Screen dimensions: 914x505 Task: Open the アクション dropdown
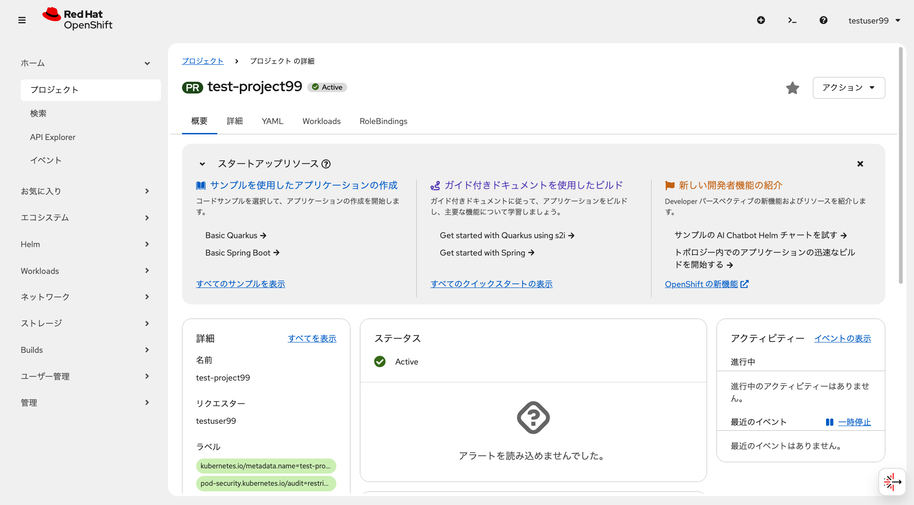(x=849, y=88)
